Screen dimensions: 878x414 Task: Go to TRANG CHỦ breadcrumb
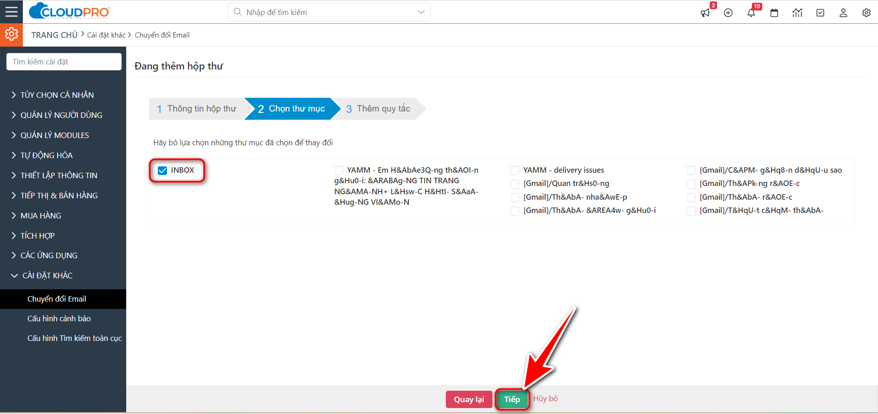click(x=54, y=35)
